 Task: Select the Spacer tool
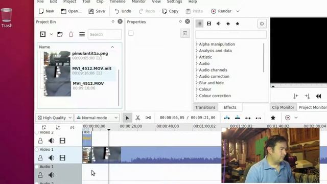pos(148,118)
